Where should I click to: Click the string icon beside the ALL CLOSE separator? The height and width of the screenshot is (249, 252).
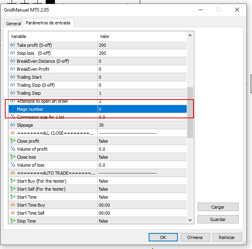12,133
